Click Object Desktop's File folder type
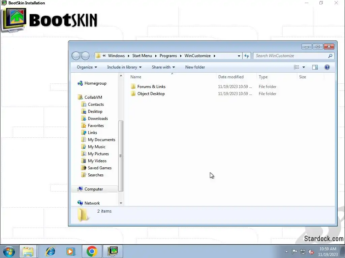Image resolution: width=345 pixels, height=258 pixels. click(x=268, y=94)
